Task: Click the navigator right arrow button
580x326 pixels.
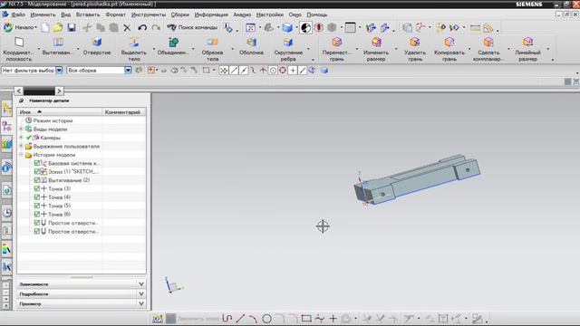Action: (x=59, y=91)
